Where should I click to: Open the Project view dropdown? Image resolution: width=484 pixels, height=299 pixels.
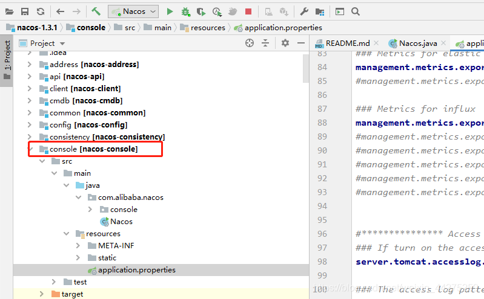tap(62, 43)
